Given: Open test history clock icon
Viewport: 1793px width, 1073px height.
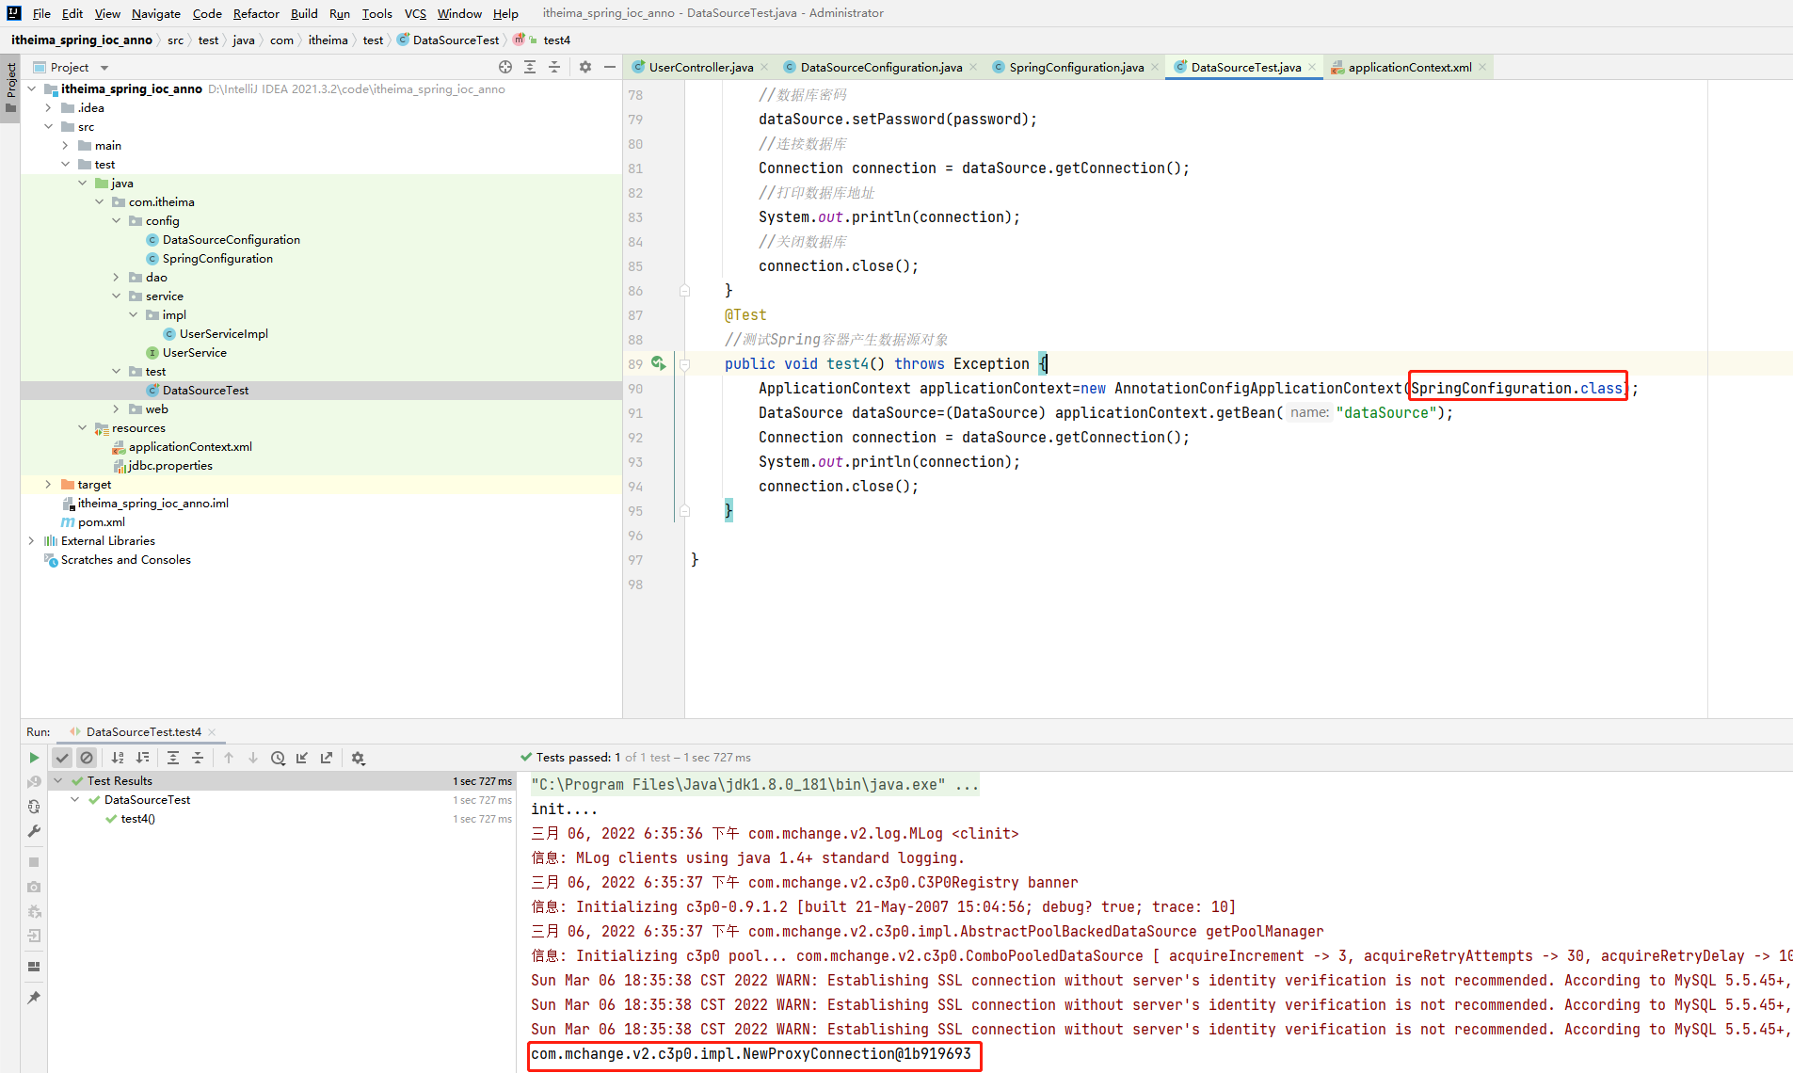Looking at the screenshot, I should [278, 758].
